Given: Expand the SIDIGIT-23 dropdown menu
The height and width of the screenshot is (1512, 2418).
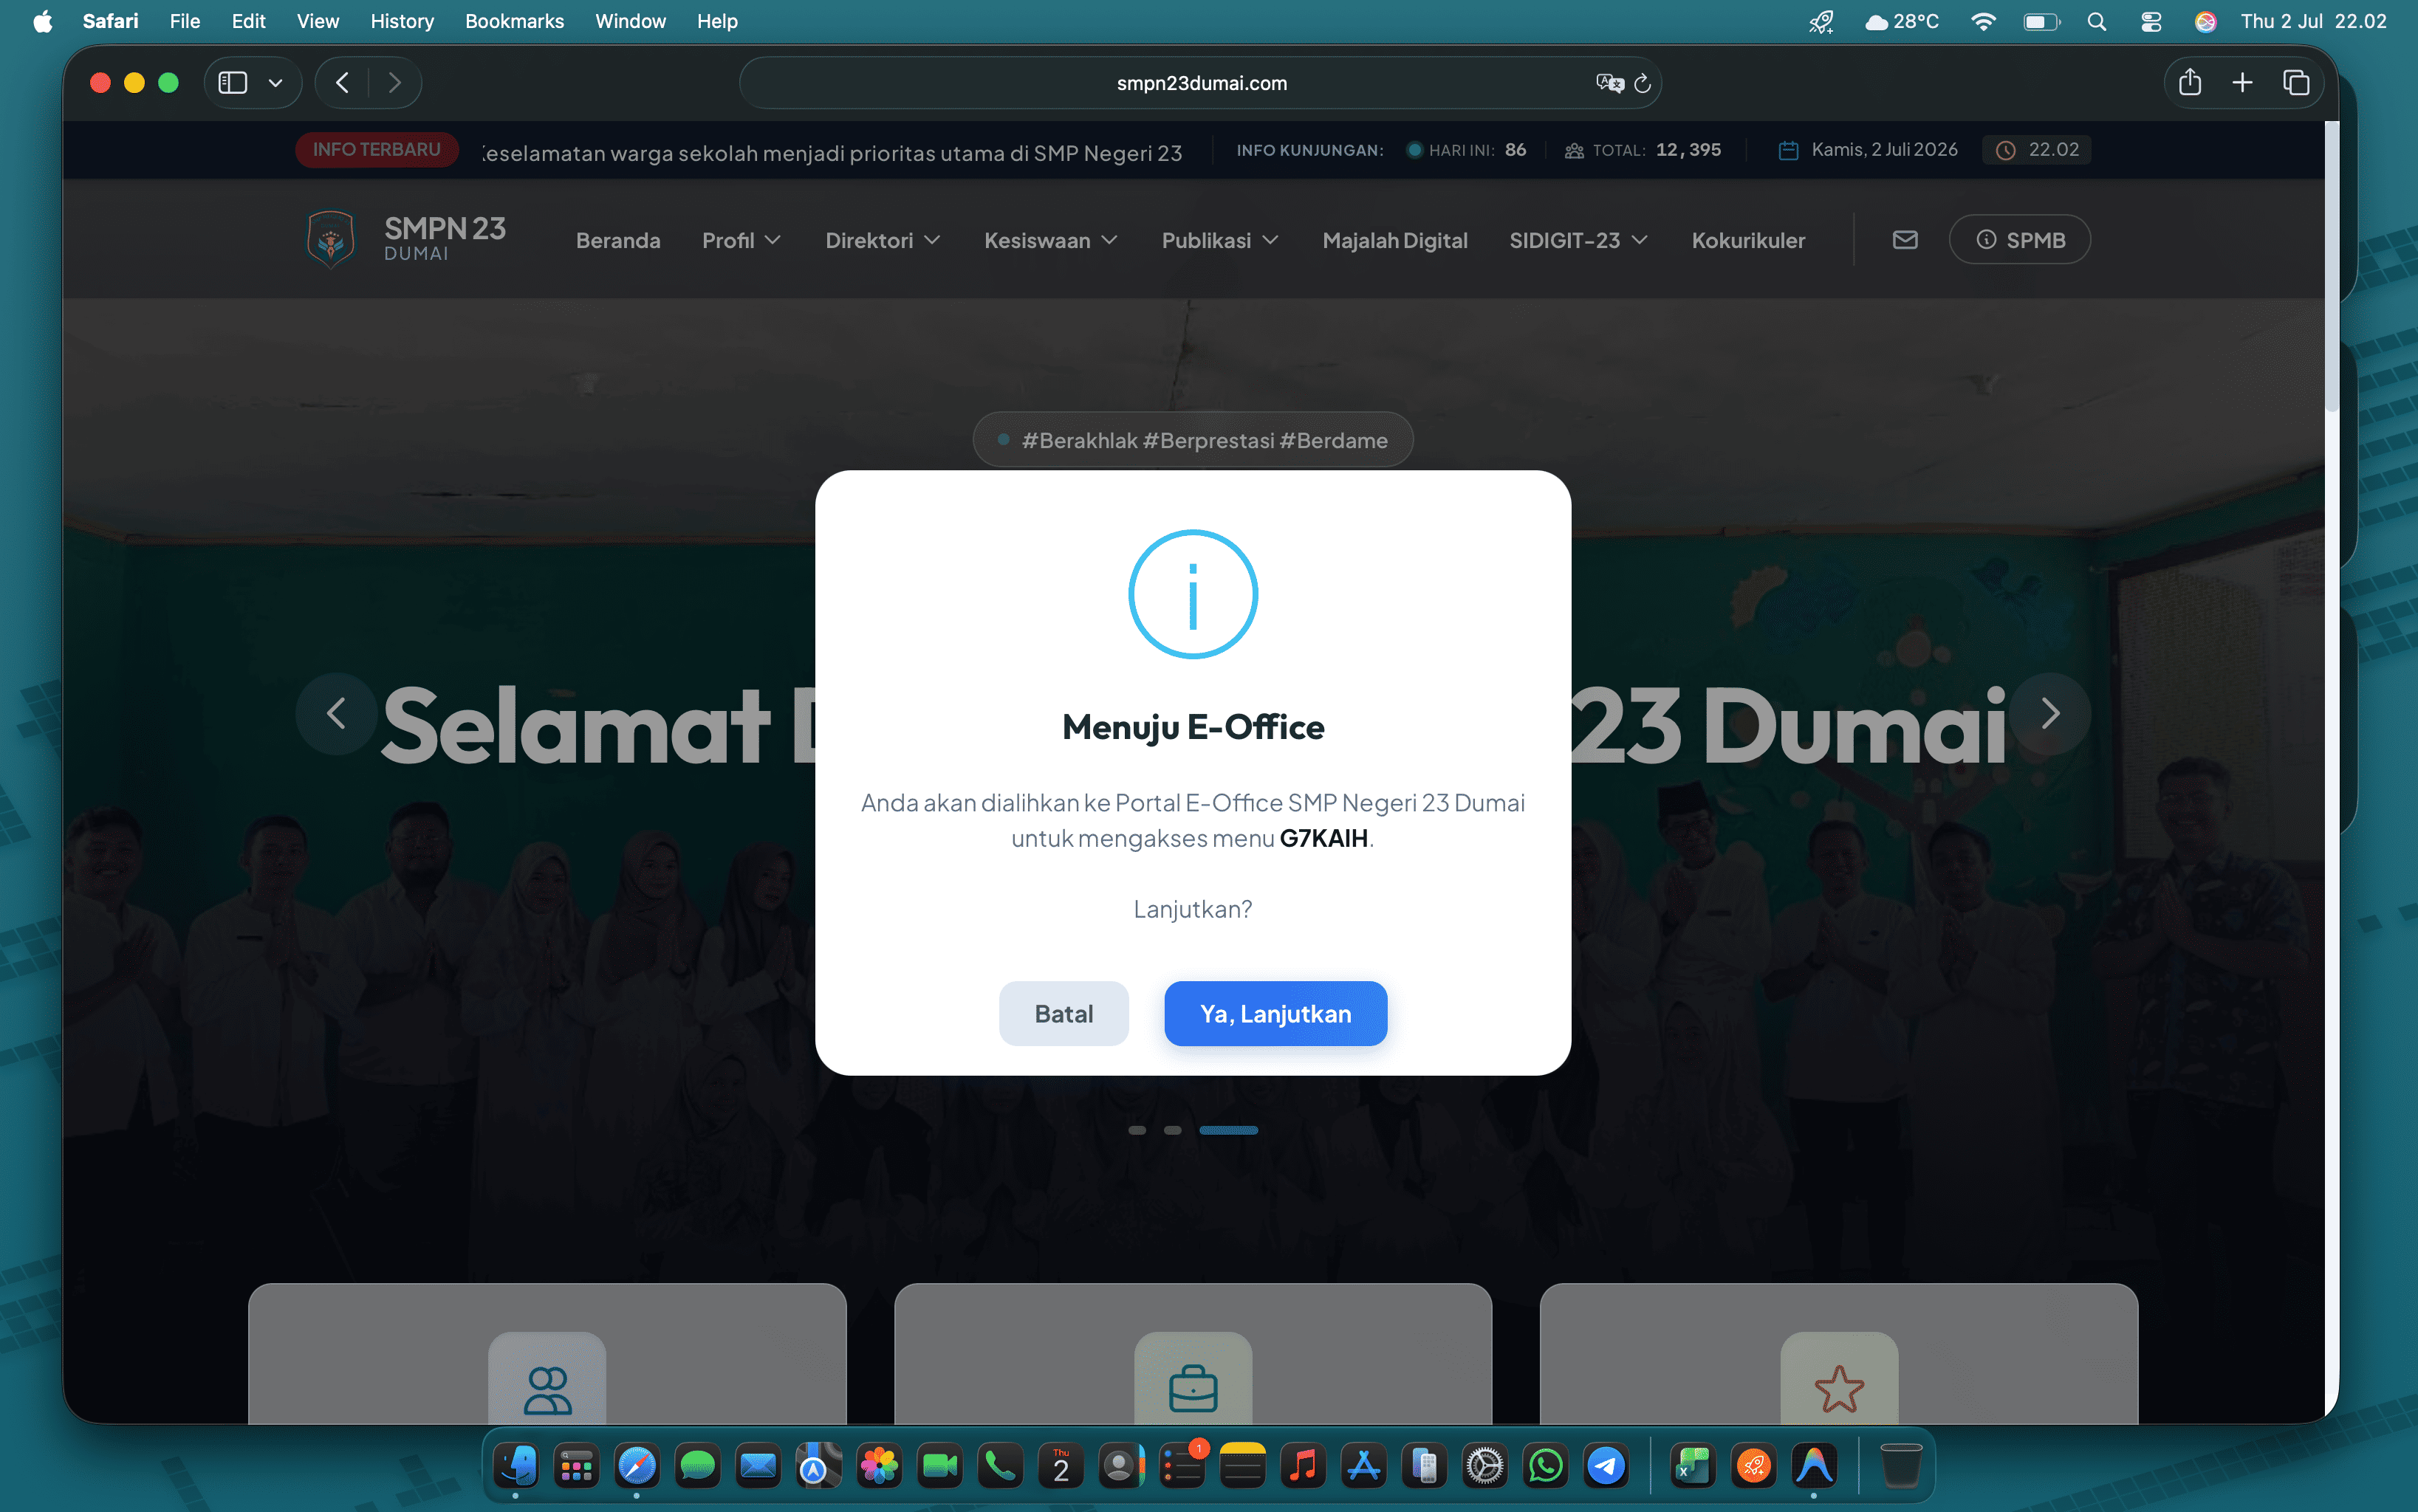Looking at the screenshot, I should pyautogui.click(x=1578, y=240).
